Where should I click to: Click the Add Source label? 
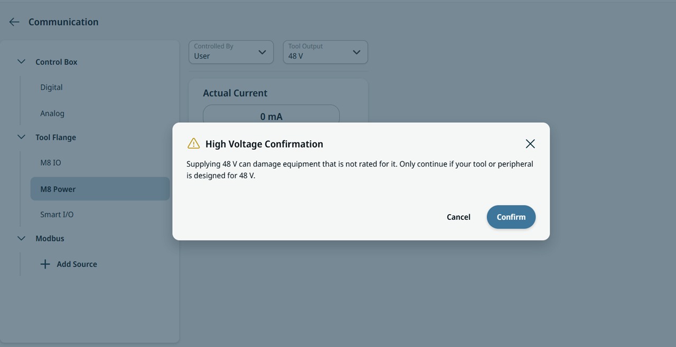[77, 264]
